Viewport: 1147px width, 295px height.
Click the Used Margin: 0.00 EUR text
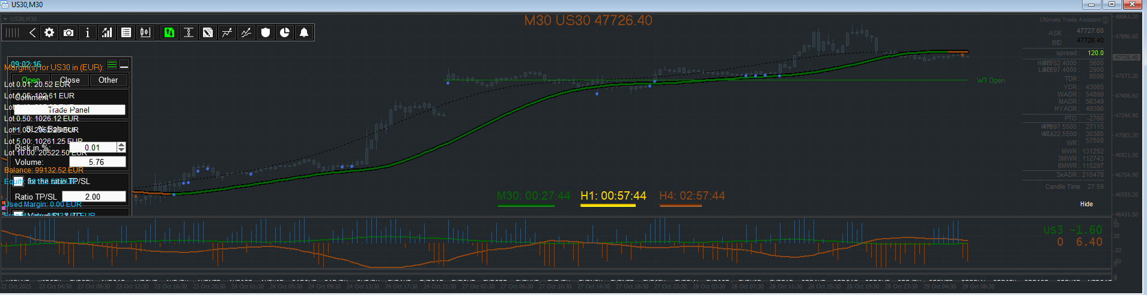[44, 204]
